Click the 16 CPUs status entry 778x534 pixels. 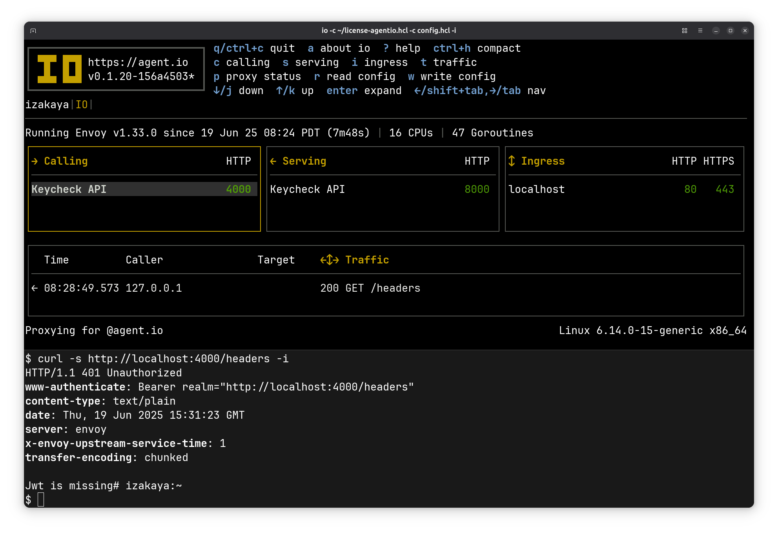(411, 133)
